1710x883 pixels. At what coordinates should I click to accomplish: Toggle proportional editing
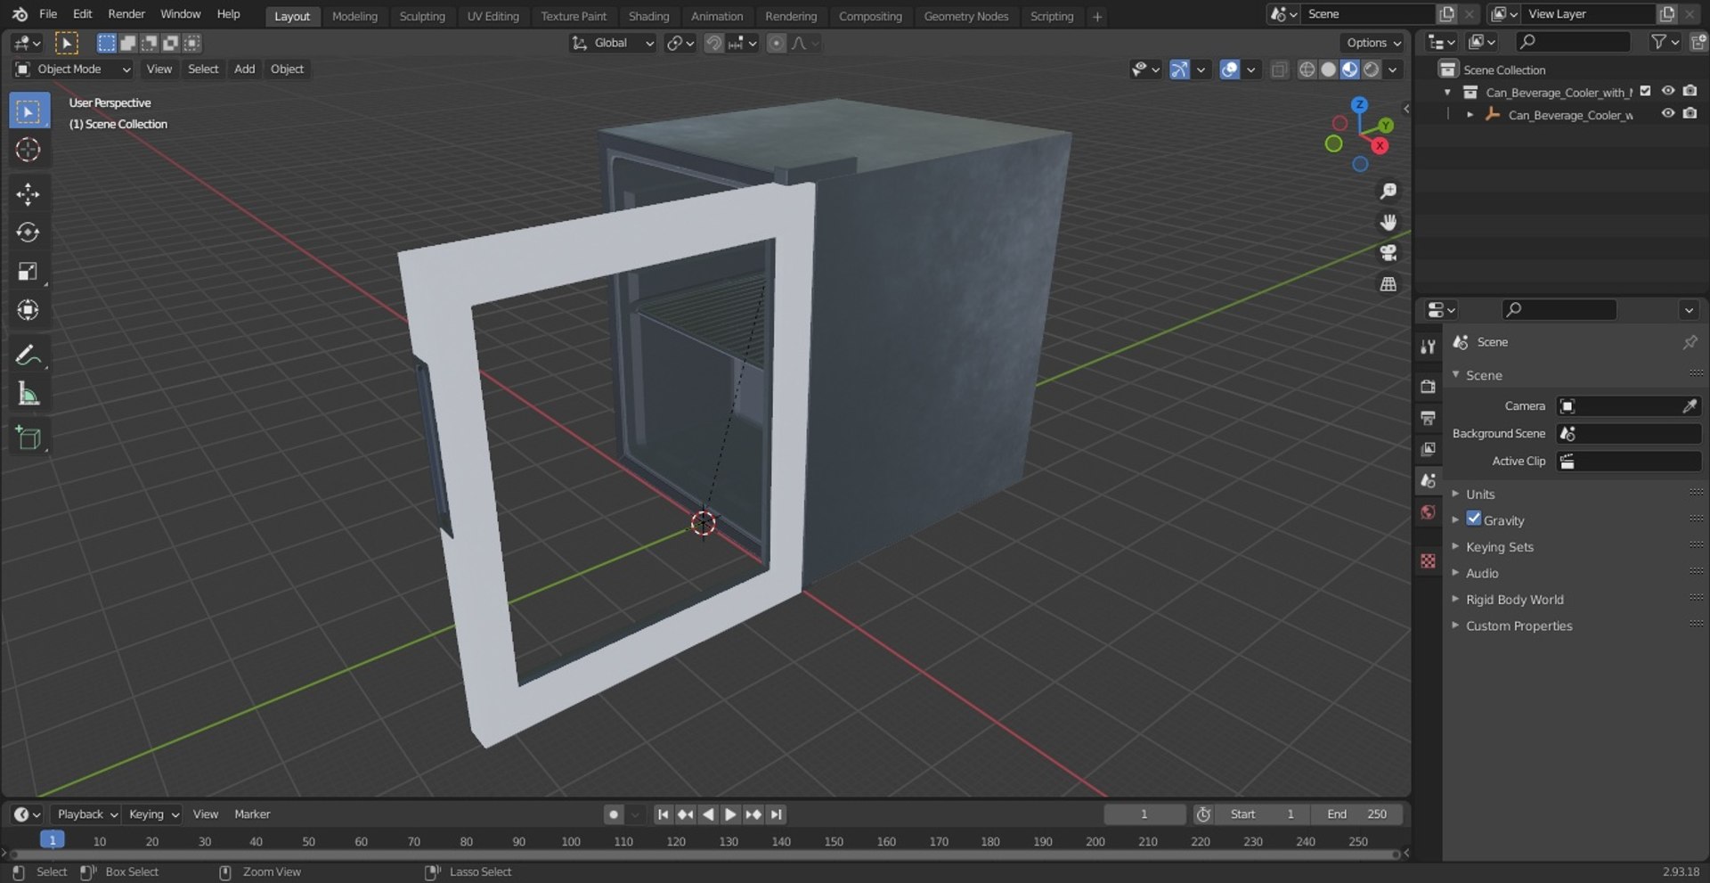click(777, 43)
